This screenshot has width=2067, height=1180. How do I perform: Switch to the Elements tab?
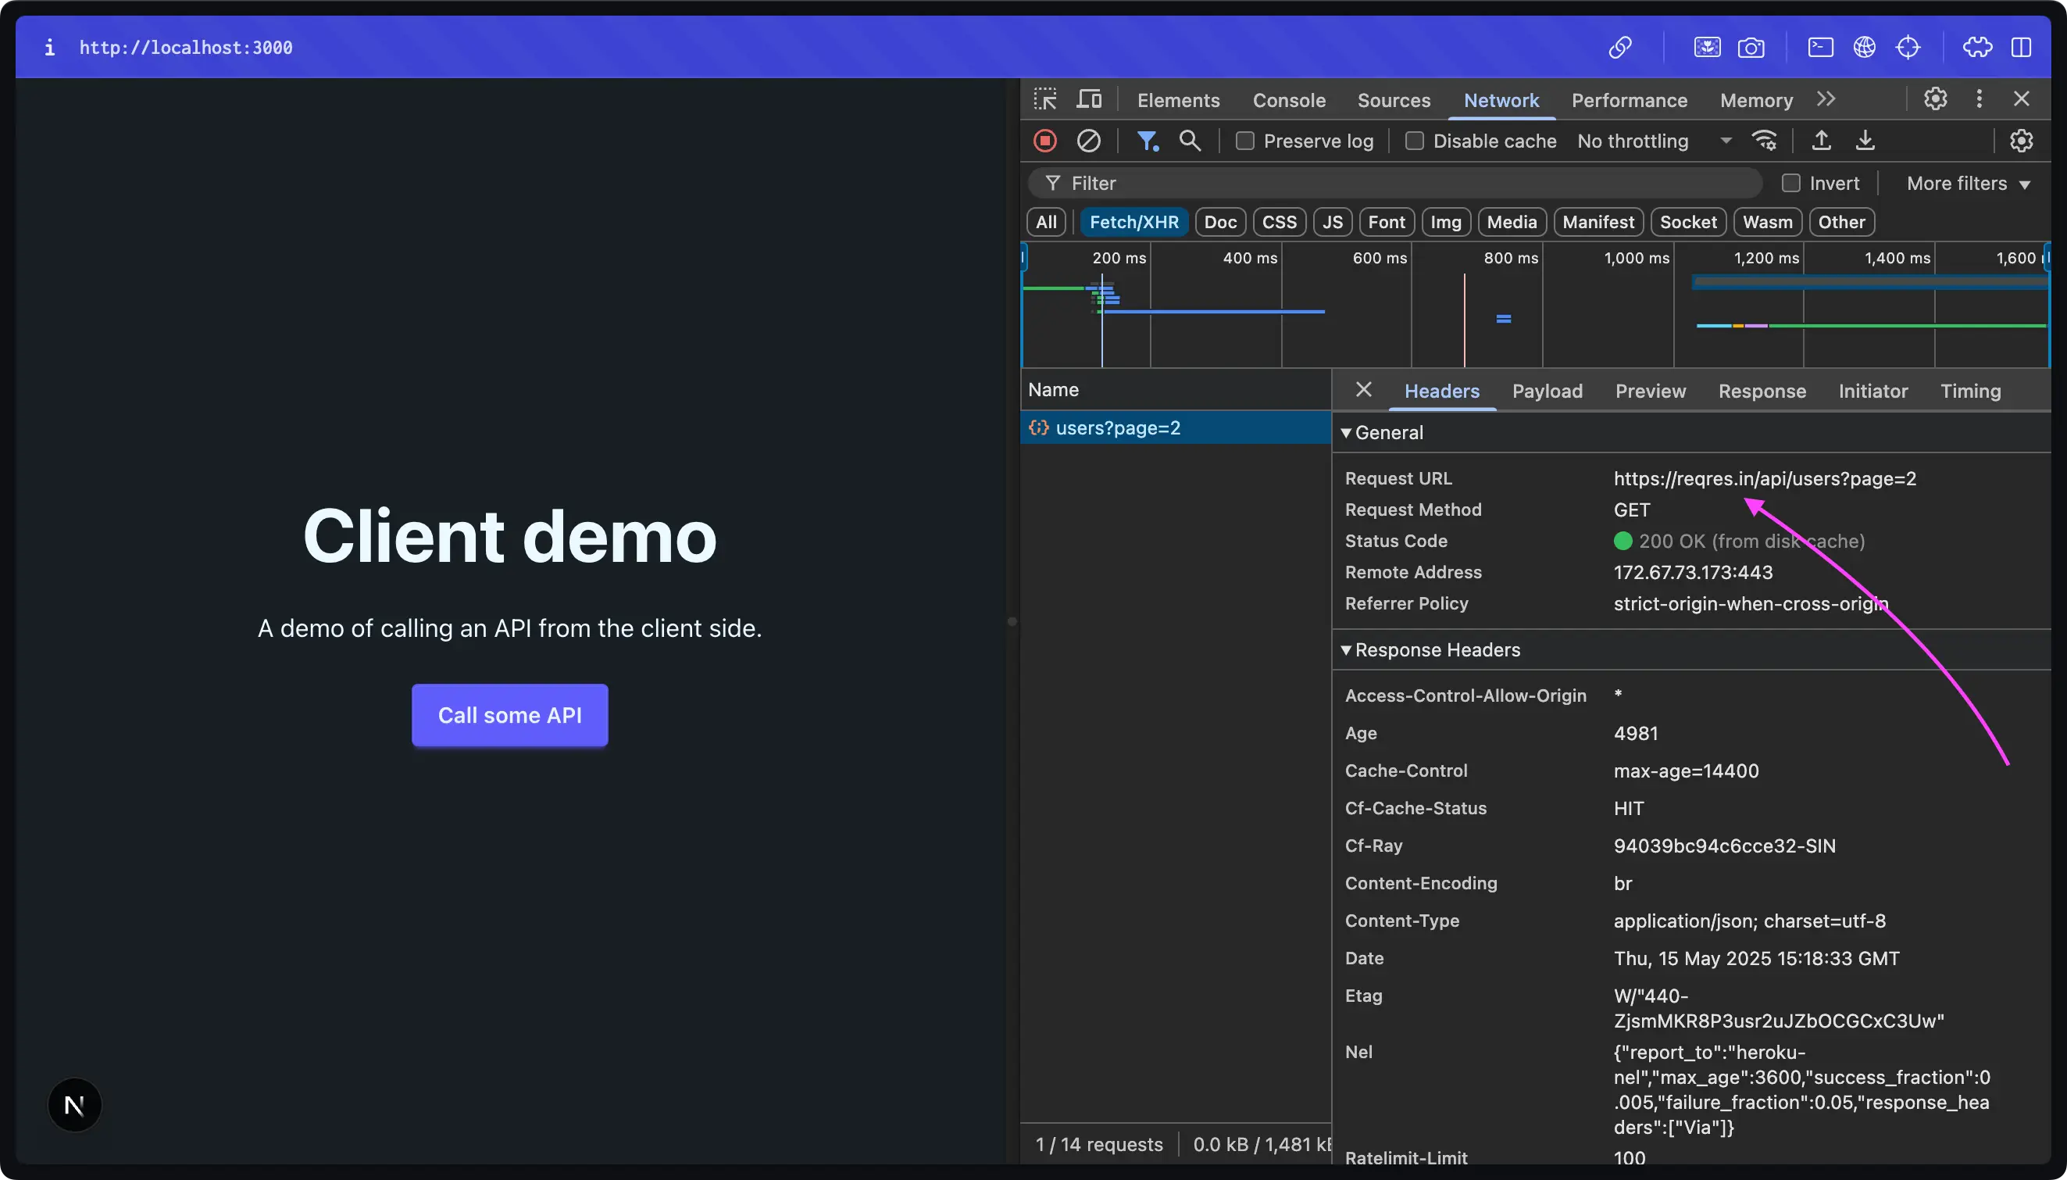[1178, 100]
